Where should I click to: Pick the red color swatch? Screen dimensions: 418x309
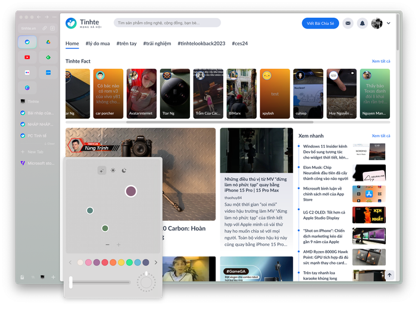(105, 262)
